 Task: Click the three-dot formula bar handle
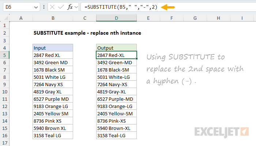44,7
